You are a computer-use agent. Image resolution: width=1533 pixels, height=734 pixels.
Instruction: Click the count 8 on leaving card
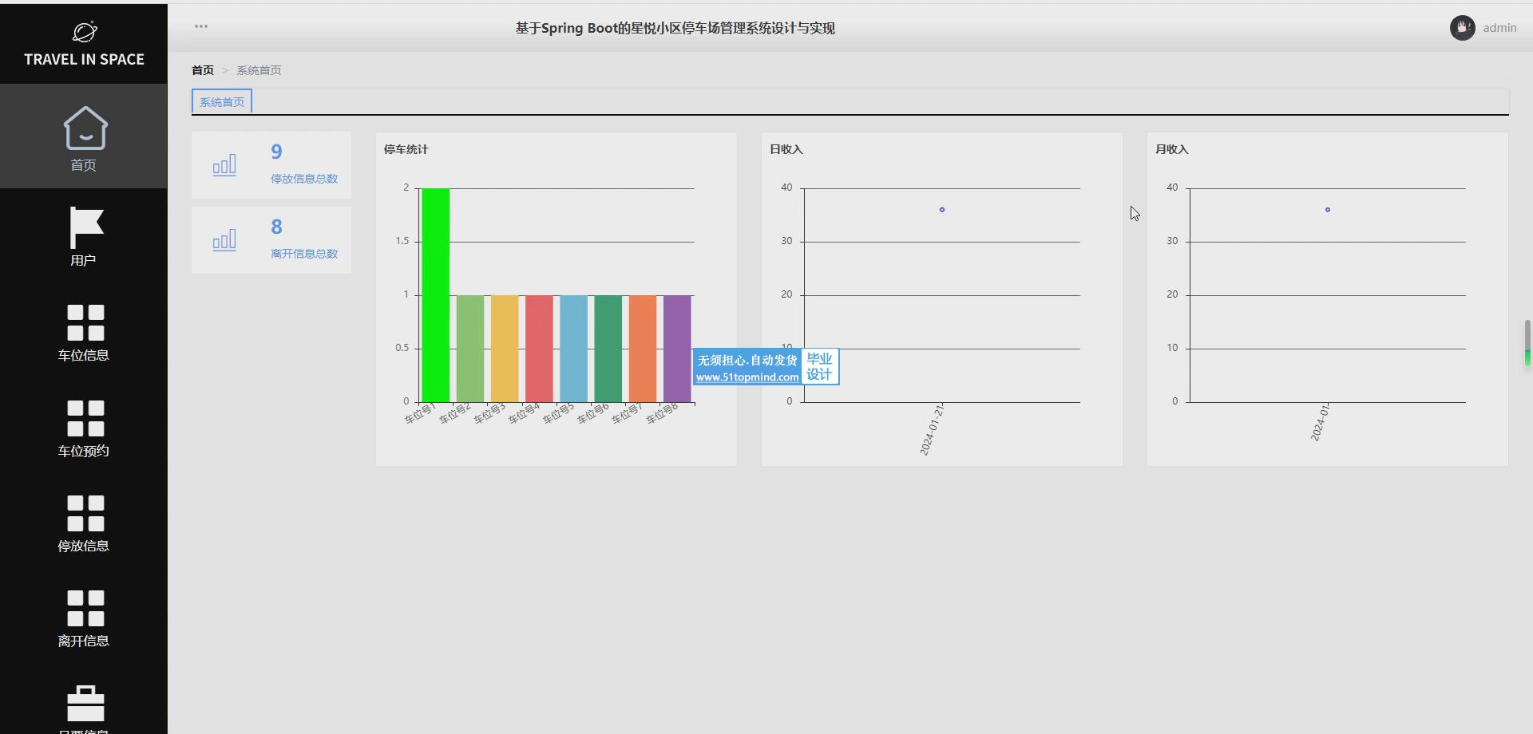click(x=276, y=227)
